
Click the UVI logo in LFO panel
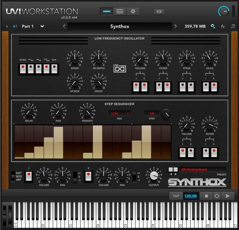tap(119, 68)
